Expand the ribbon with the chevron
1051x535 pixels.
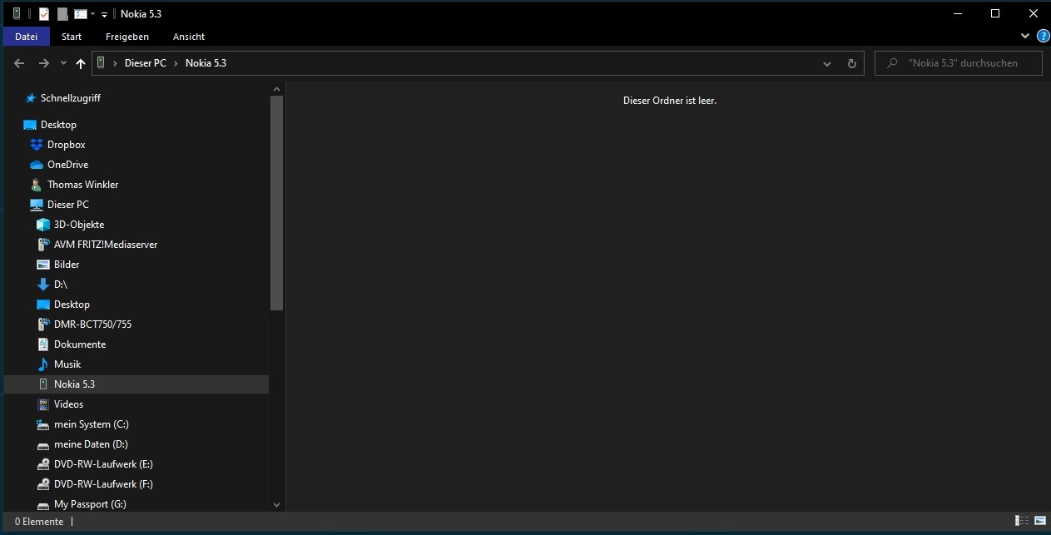pyautogui.click(x=1025, y=37)
